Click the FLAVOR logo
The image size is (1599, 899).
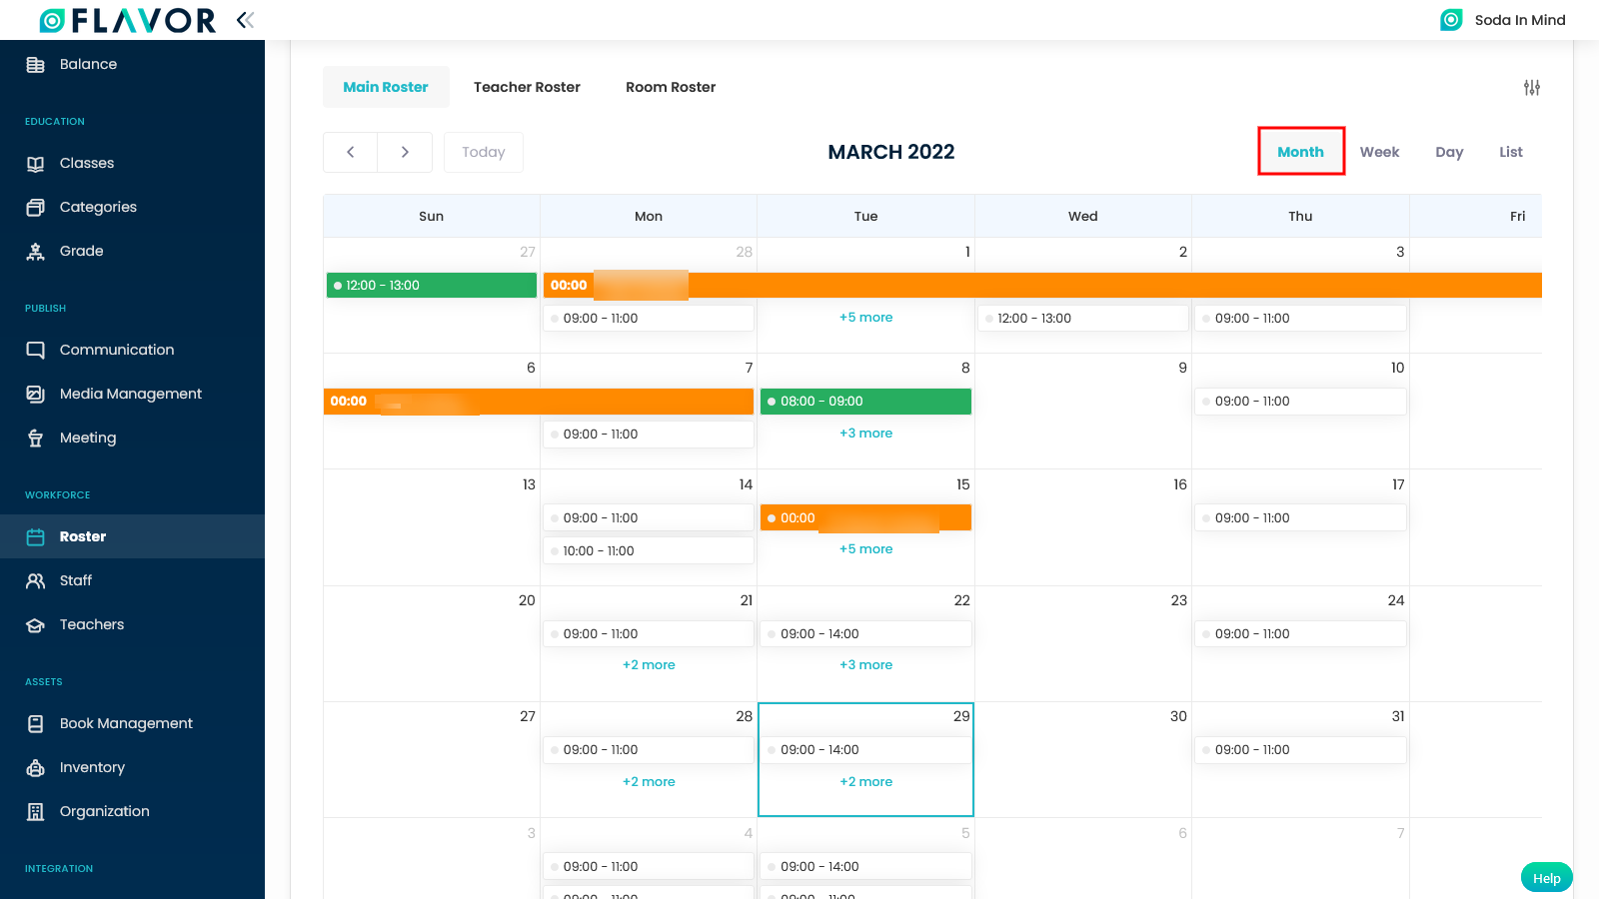128,20
